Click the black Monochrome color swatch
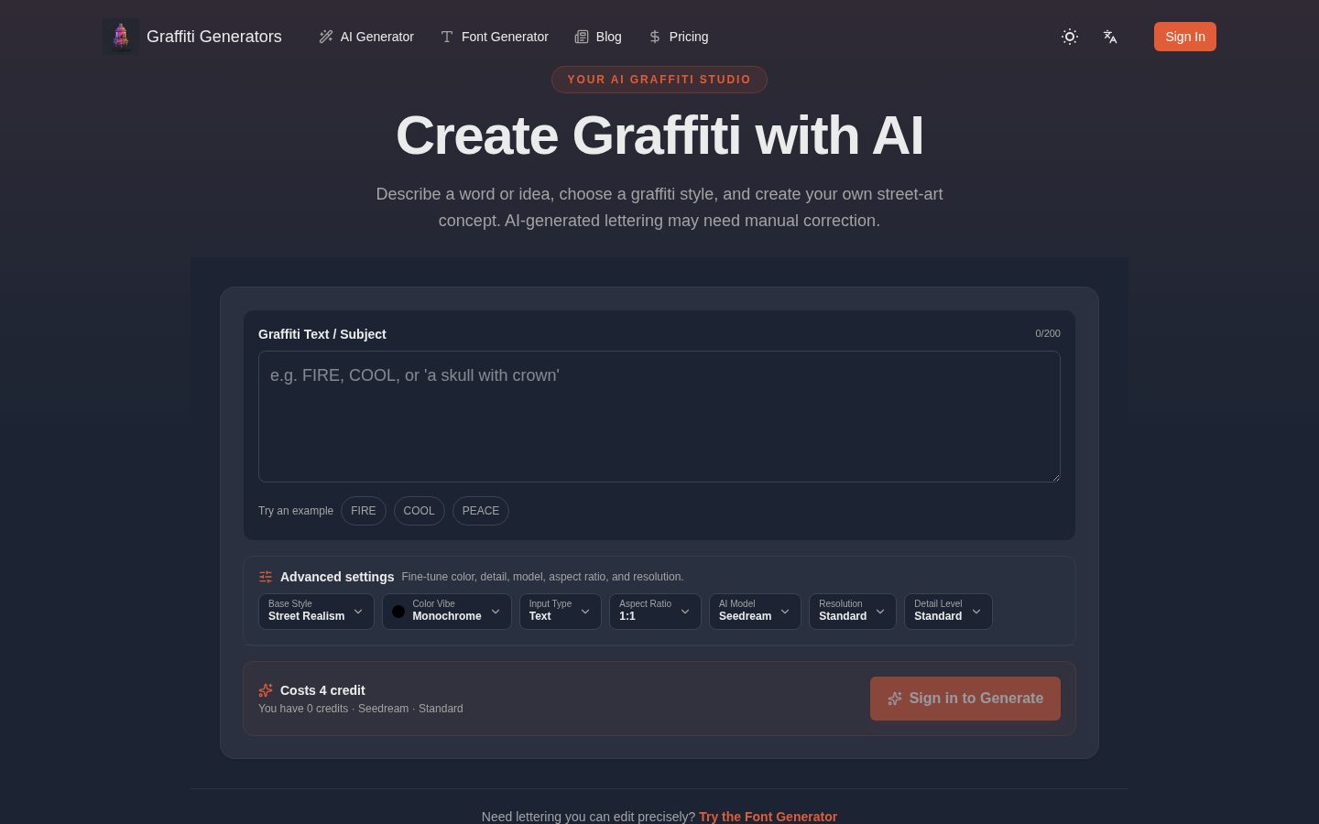The height and width of the screenshot is (824, 1319). pyautogui.click(x=398, y=612)
